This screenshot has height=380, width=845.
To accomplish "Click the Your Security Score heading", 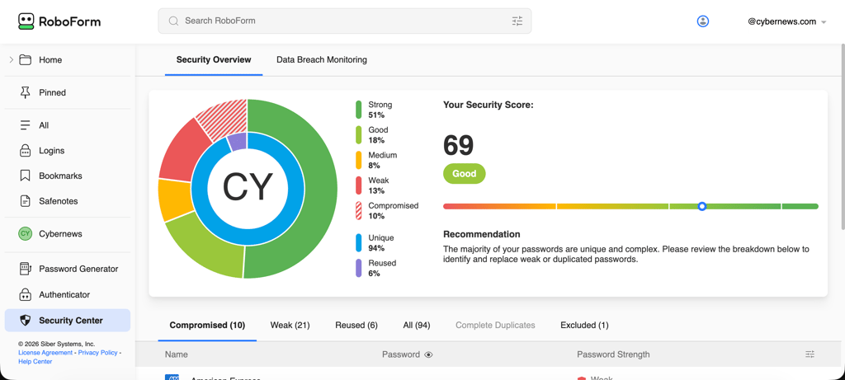I will [x=489, y=105].
